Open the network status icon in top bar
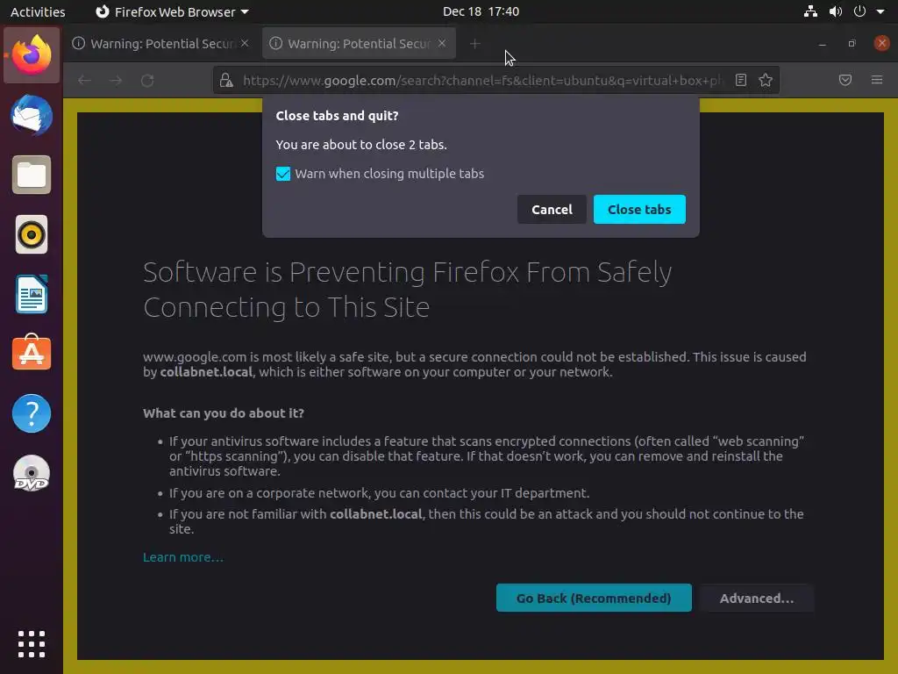The height and width of the screenshot is (674, 898). [810, 11]
